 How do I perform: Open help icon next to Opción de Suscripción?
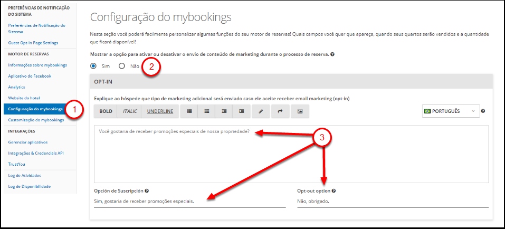coord(147,190)
